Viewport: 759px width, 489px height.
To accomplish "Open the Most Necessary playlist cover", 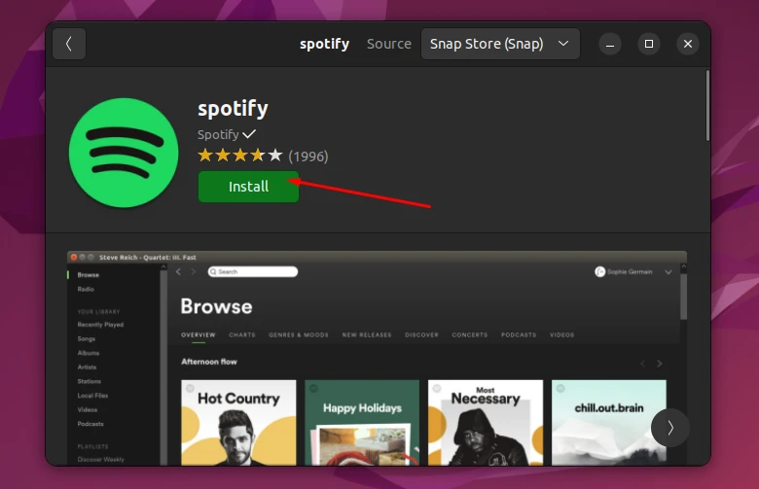I will (x=486, y=423).
